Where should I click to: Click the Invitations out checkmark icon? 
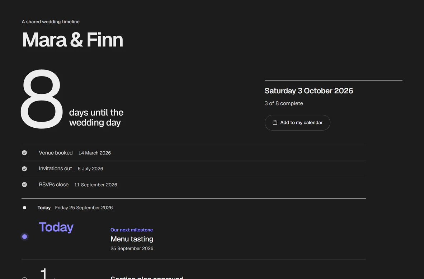pos(24,169)
